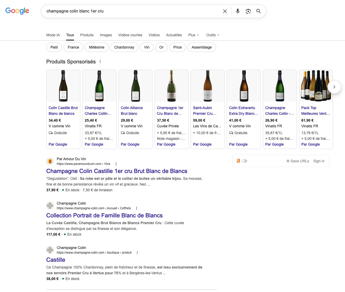Open Champagne 1er Cru Blanc de product listing
The height and width of the screenshot is (292, 345).
click(170, 111)
